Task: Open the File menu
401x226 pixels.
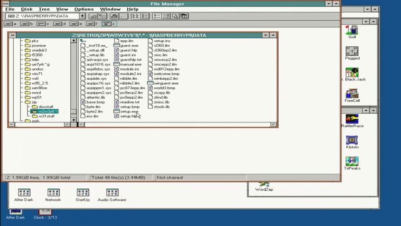Action: [x=10, y=9]
